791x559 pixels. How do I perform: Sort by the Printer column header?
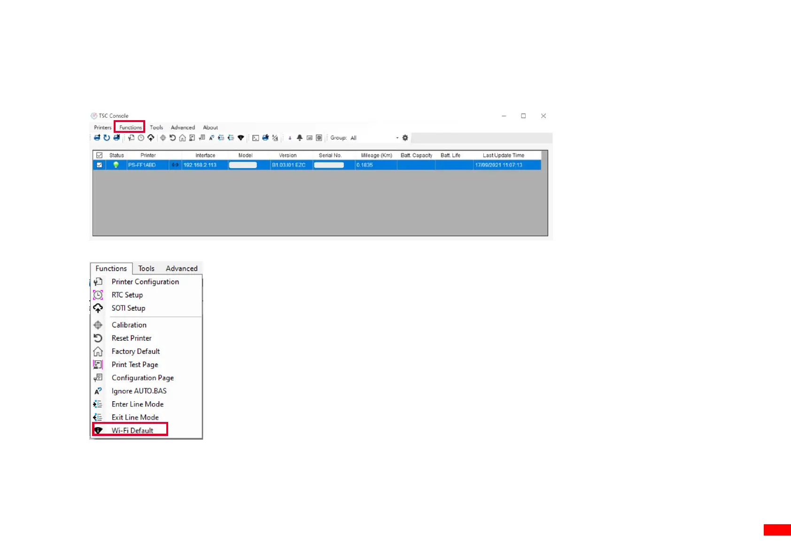[x=148, y=155]
